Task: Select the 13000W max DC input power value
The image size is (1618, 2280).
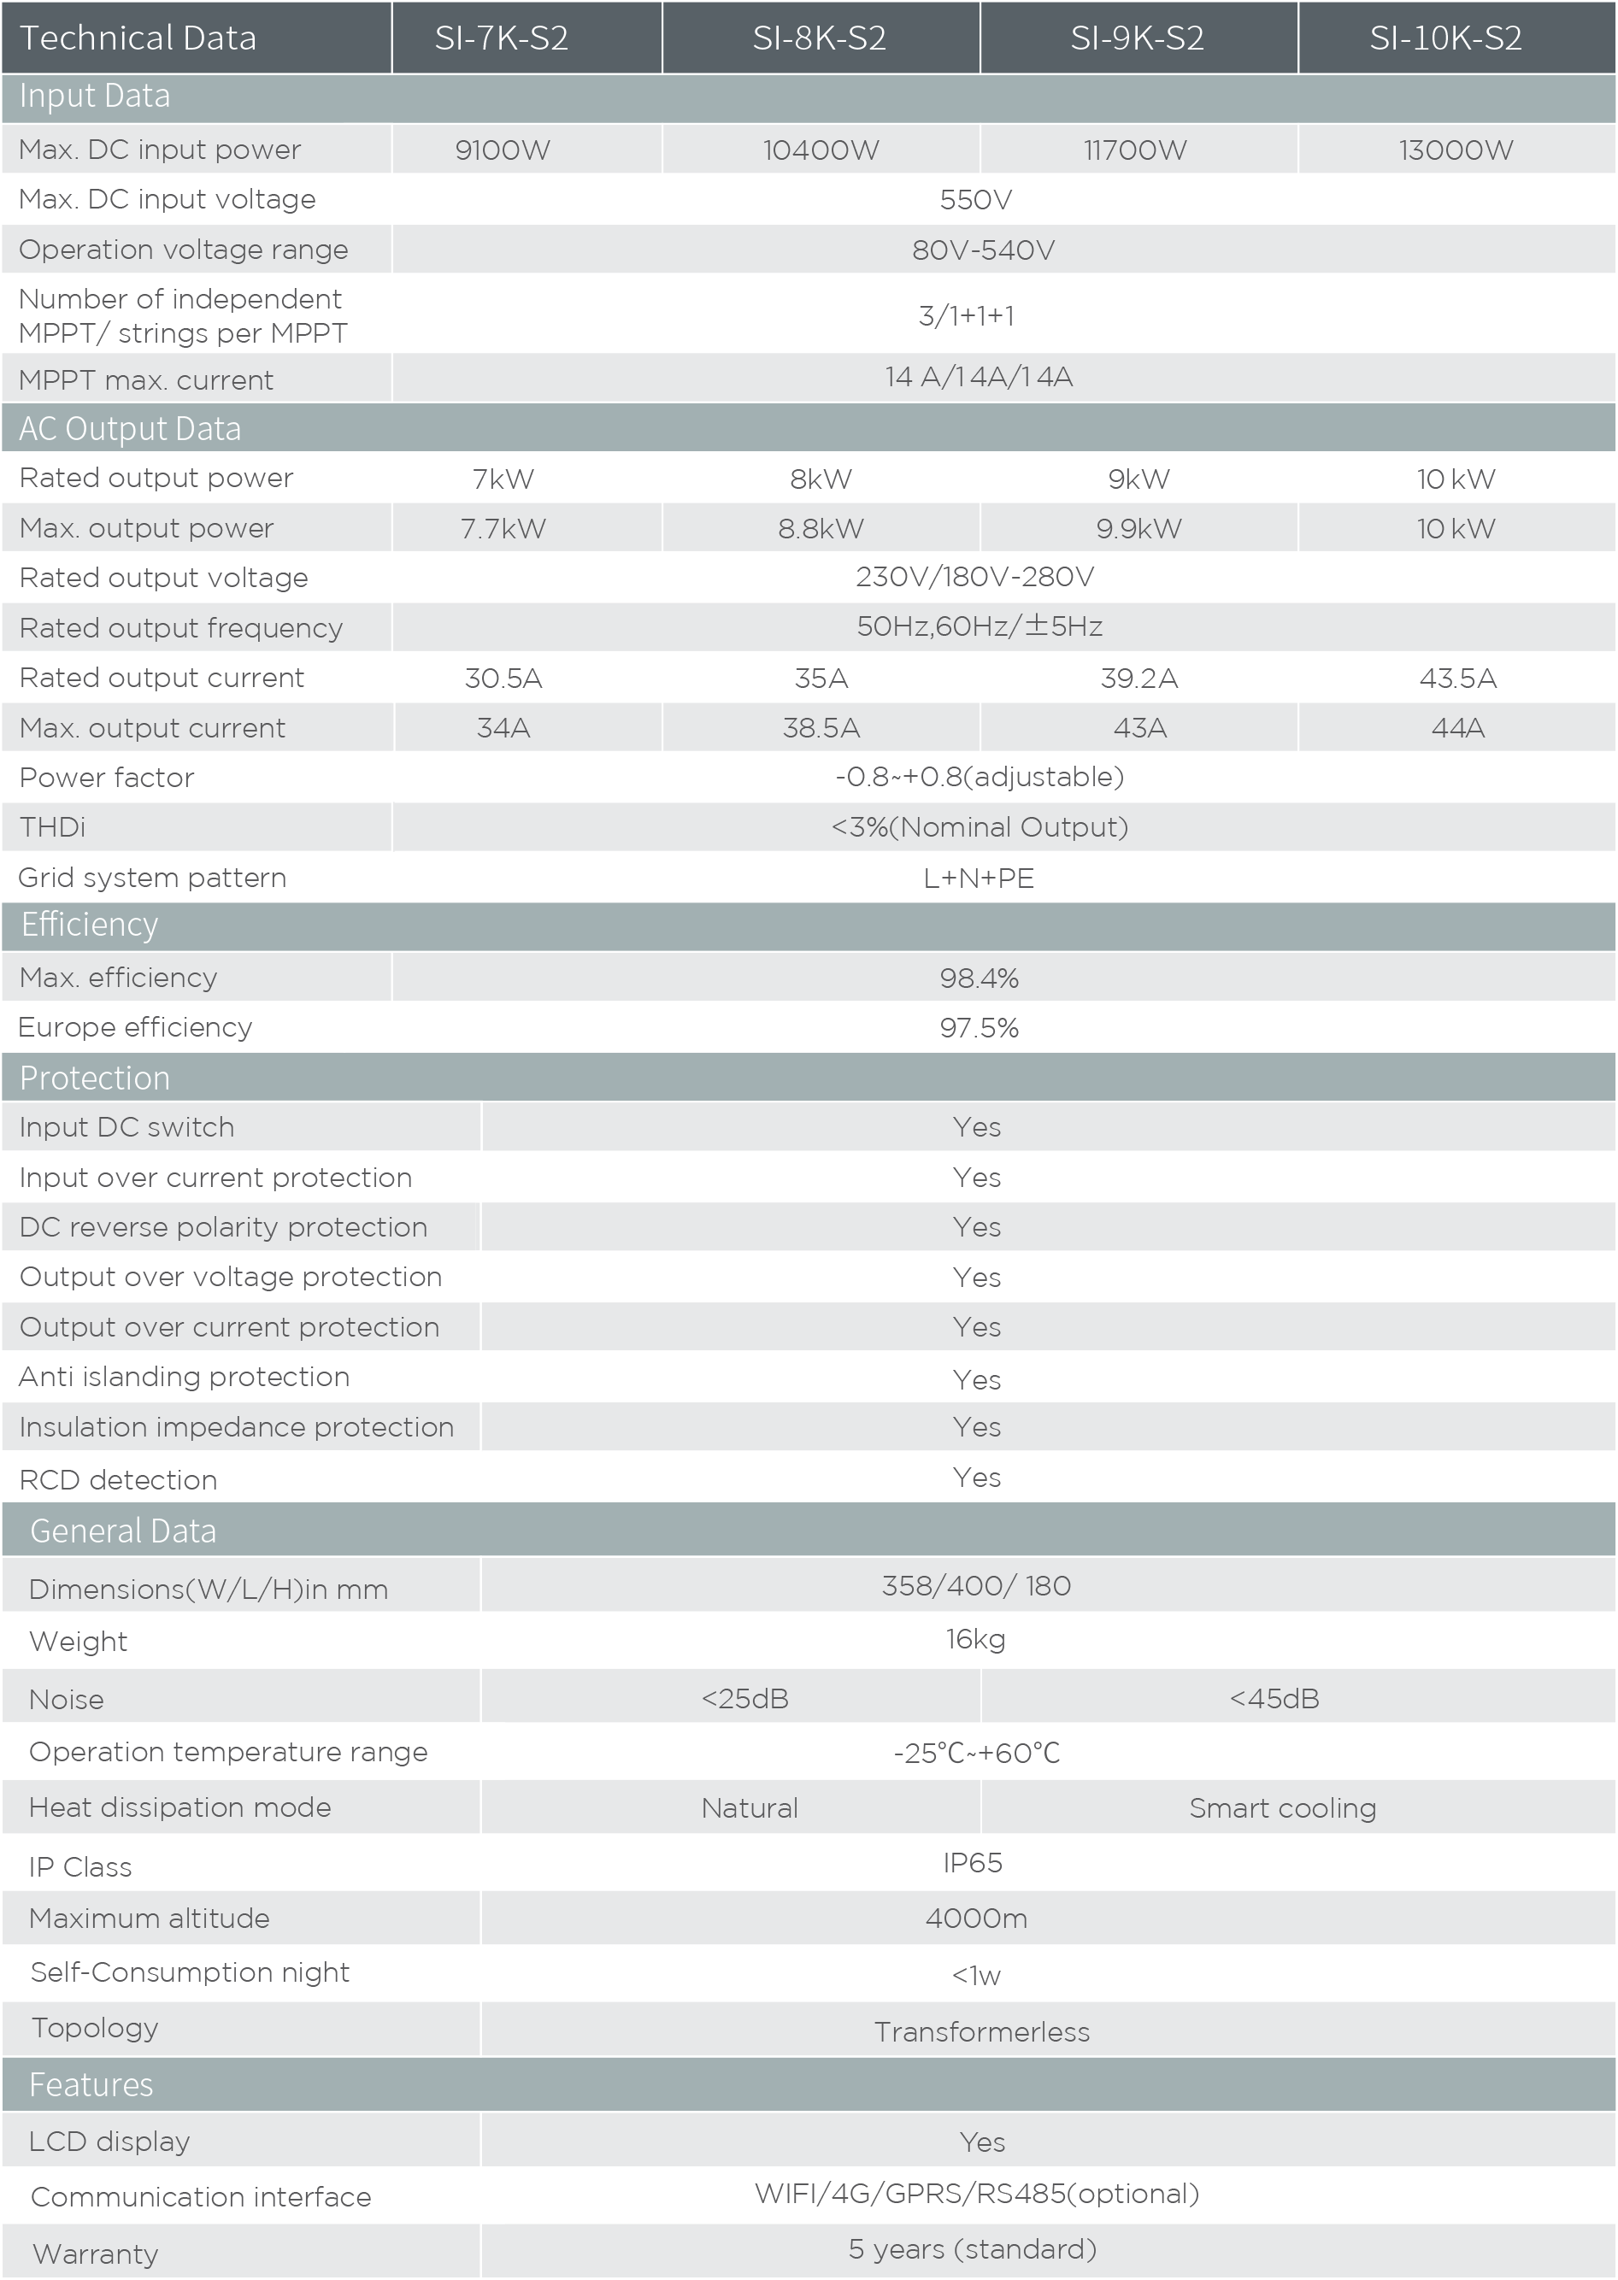Action: pos(1456,150)
